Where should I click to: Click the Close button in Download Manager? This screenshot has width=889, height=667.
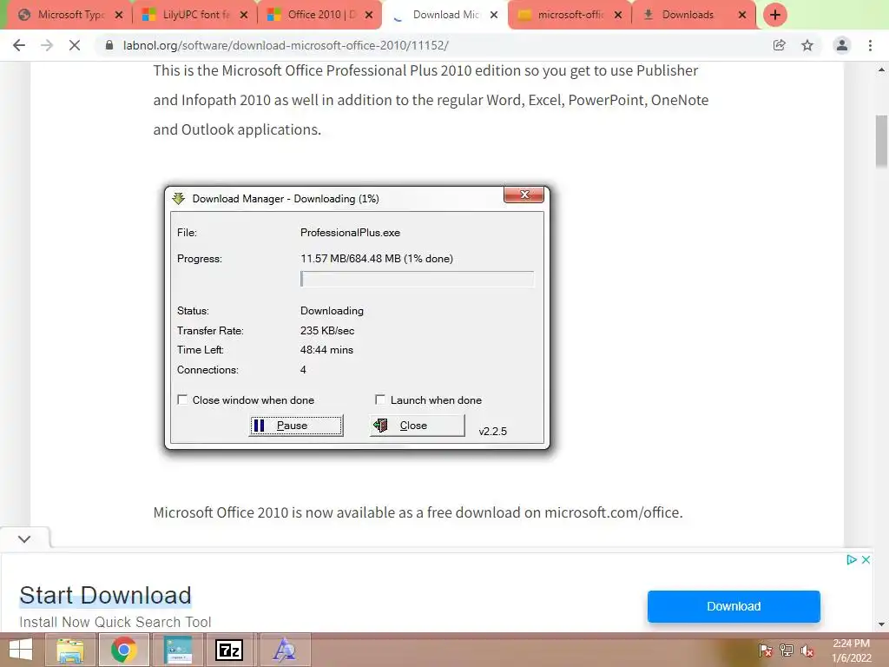418,426
